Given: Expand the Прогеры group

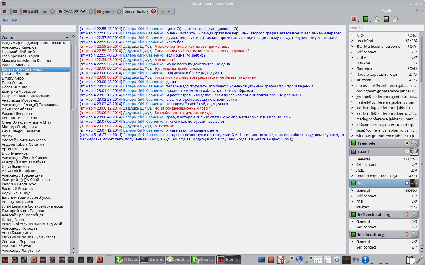Looking at the screenshot, I should (352, 69).
